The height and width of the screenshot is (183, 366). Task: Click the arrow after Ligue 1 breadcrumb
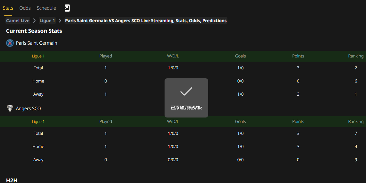(x=60, y=21)
